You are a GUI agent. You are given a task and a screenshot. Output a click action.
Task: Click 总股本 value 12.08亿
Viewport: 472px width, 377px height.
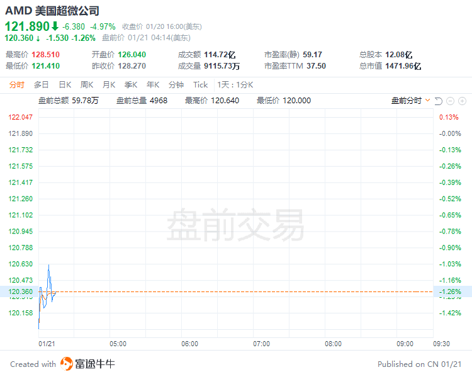pos(398,55)
